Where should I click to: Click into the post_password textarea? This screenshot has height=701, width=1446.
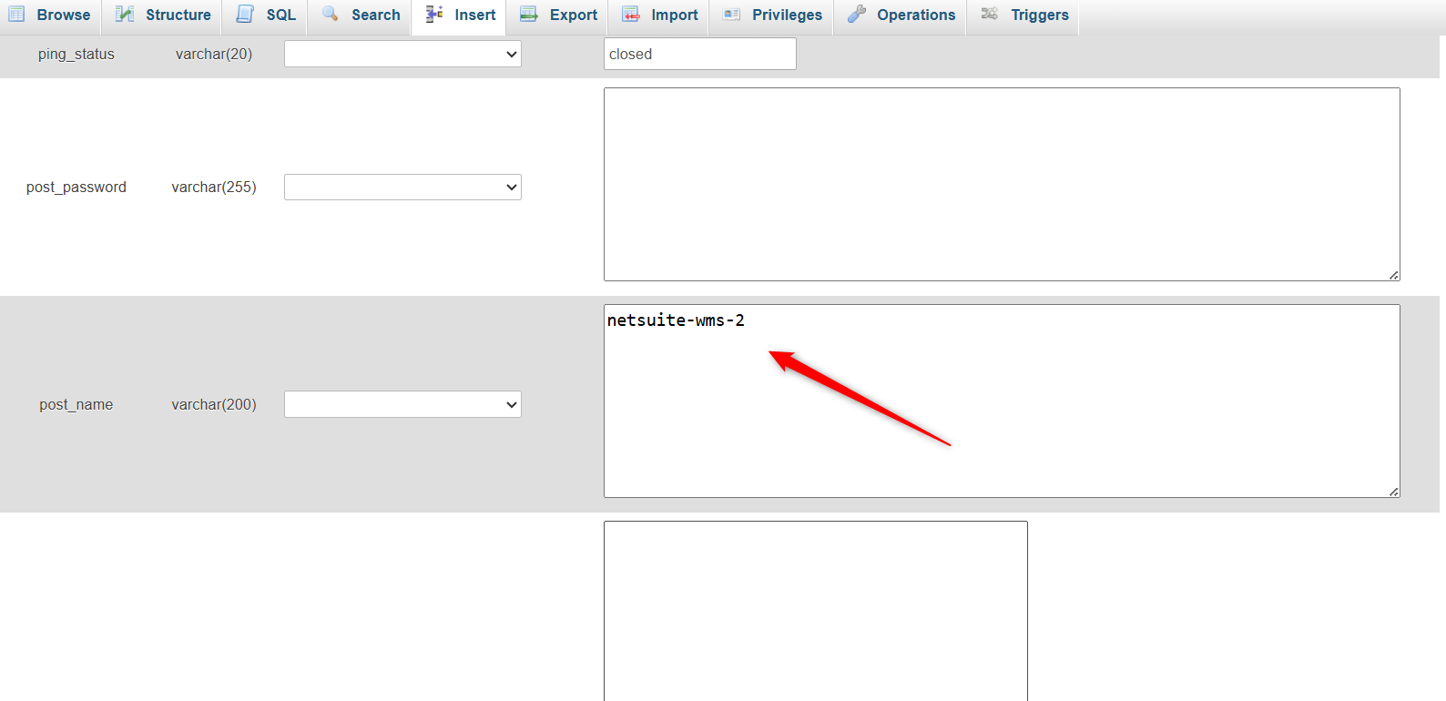tap(1002, 184)
